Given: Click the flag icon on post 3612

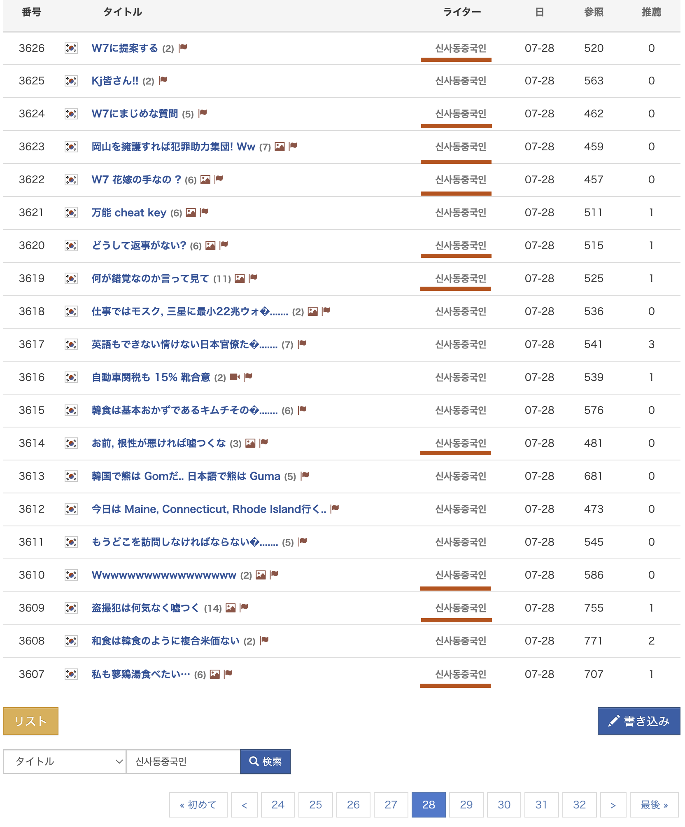Looking at the screenshot, I should tap(335, 509).
